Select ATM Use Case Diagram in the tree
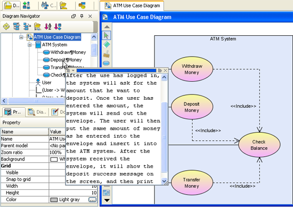Screen dimensions: 293x207 pyautogui.click(x=57, y=37)
